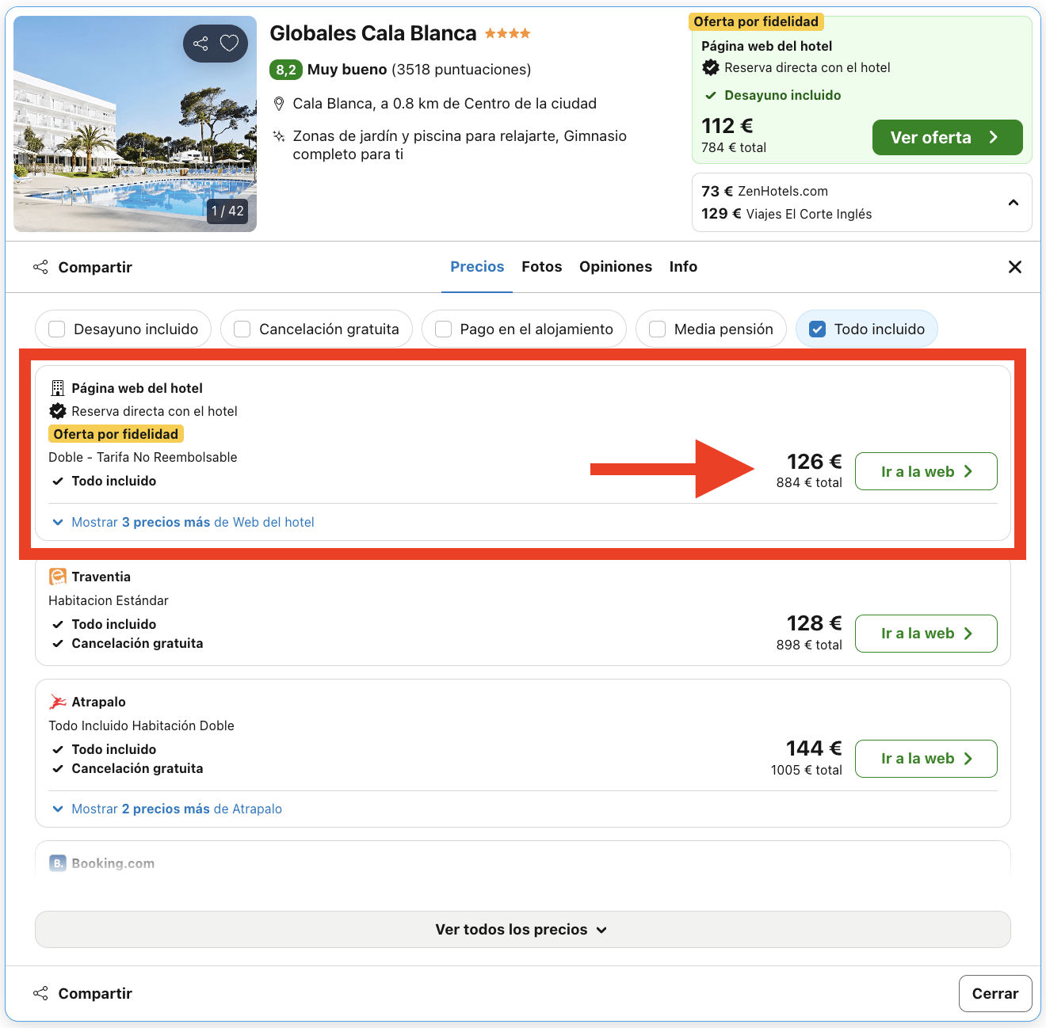Click the heart icon to save the hotel
The height and width of the screenshot is (1028, 1046).
[x=230, y=44]
